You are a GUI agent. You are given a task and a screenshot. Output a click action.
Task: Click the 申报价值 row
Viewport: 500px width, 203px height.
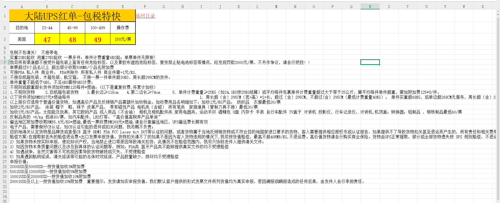coord(19,162)
